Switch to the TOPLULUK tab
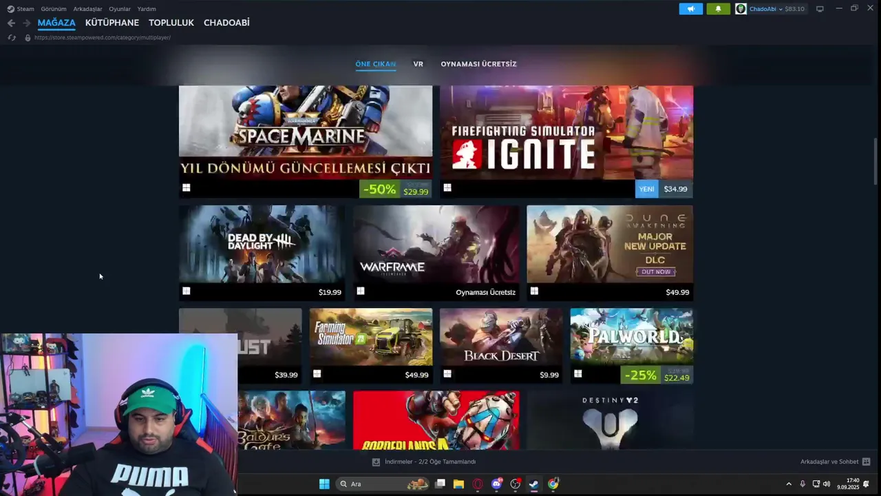The image size is (881, 496). tap(171, 23)
